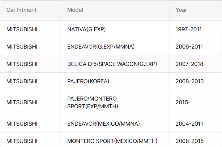The height and width of the screenshot is (147, 222).
Task: Click MITSUBISHI in the DELICA D:5 row
Action: (22, 64)
